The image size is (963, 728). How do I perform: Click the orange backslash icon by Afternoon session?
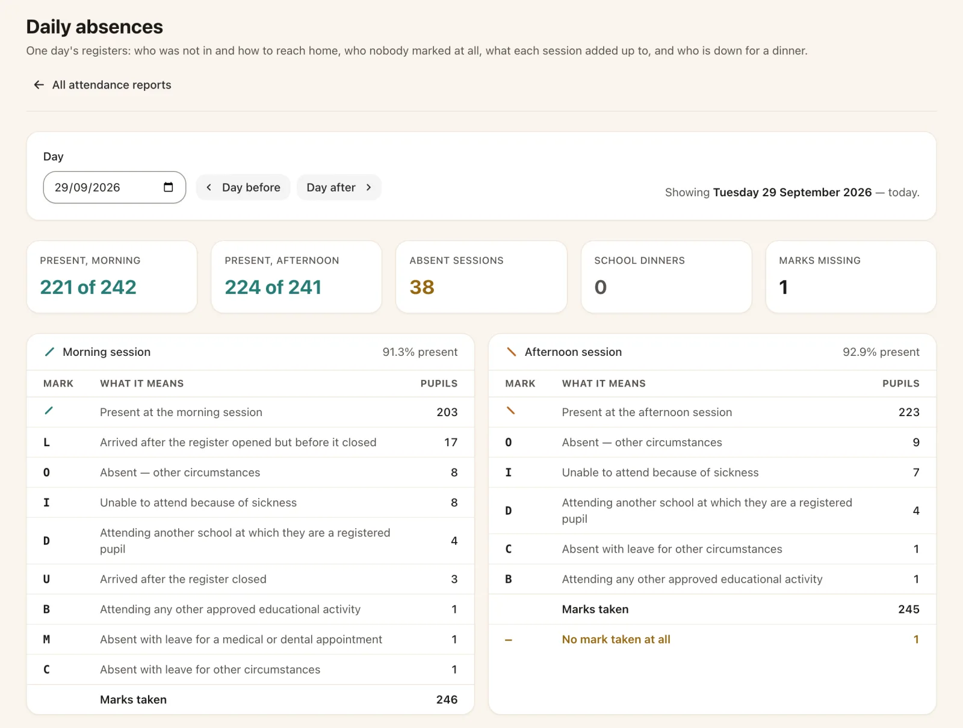[x=512, y=352]
